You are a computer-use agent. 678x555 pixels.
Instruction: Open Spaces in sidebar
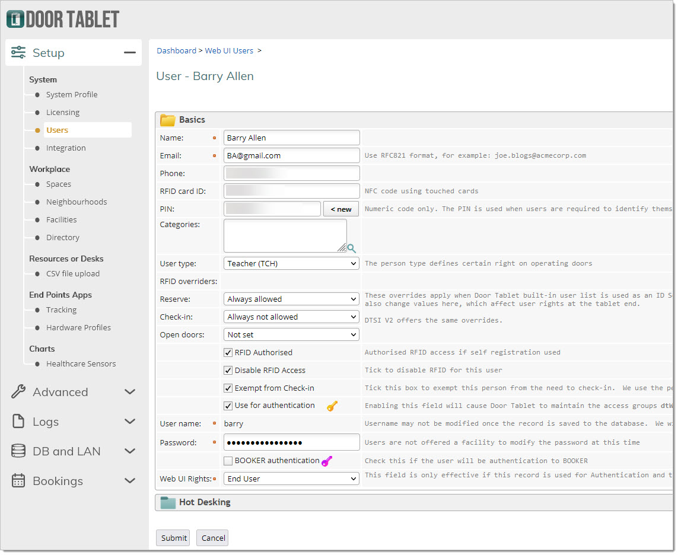(x=58, y=184)
